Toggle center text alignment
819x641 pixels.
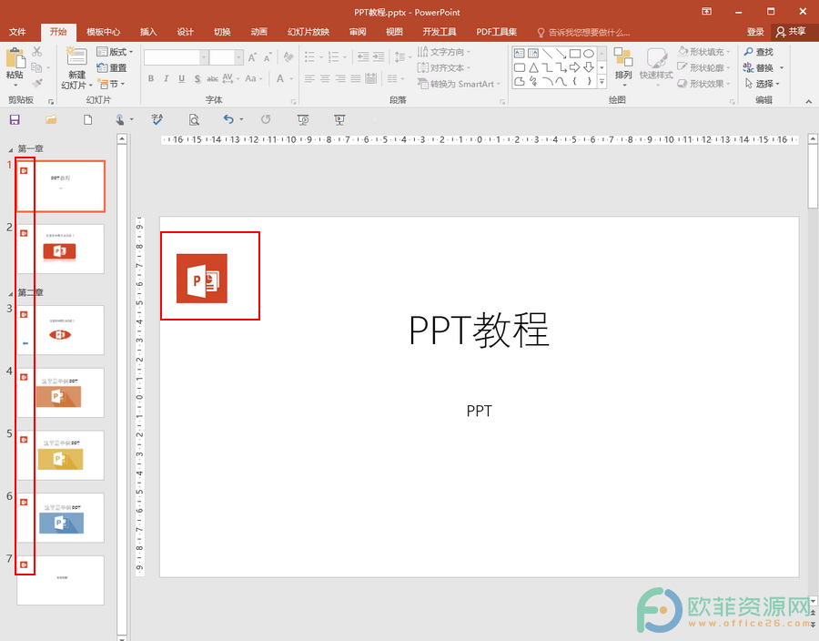coord(325,79)
